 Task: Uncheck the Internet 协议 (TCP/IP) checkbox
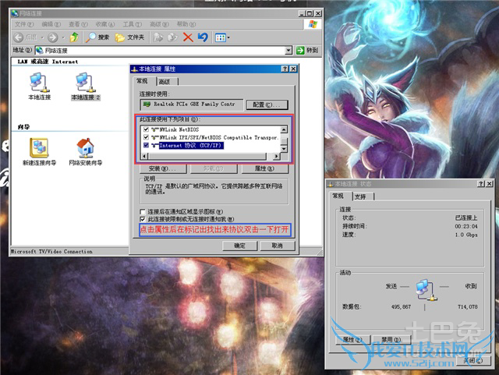[146, 145]
